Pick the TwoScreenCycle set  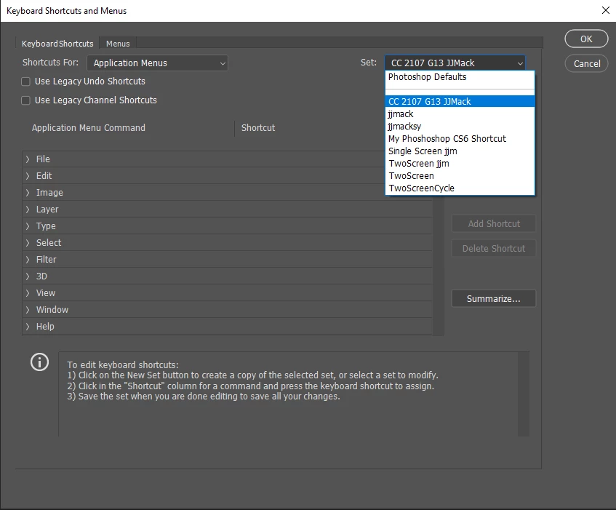click(460, 188)
